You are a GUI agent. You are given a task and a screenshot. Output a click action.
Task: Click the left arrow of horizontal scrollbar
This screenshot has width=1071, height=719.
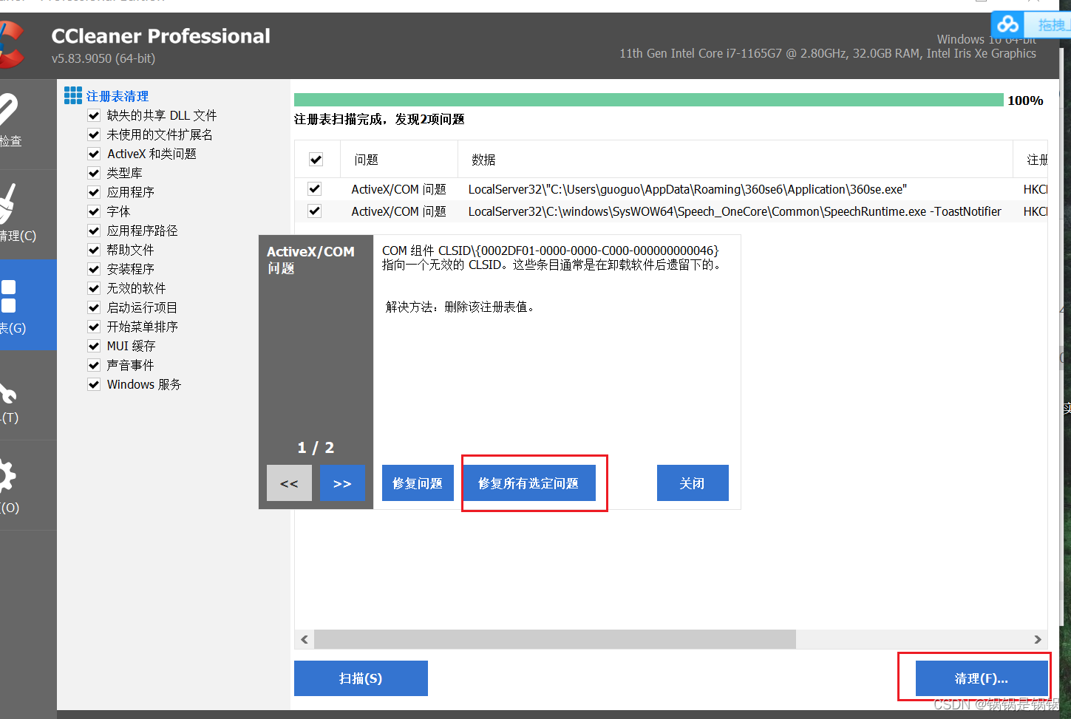[305, 639]
